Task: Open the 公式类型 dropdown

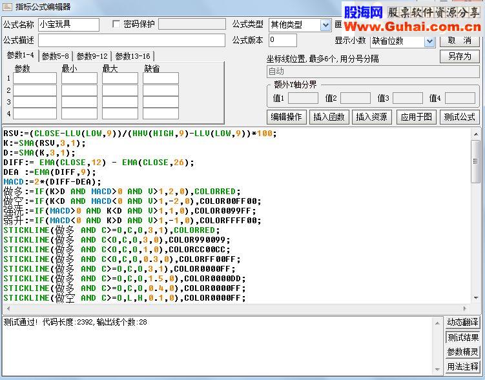Action: pyautogui.click(x=325, y=25)
